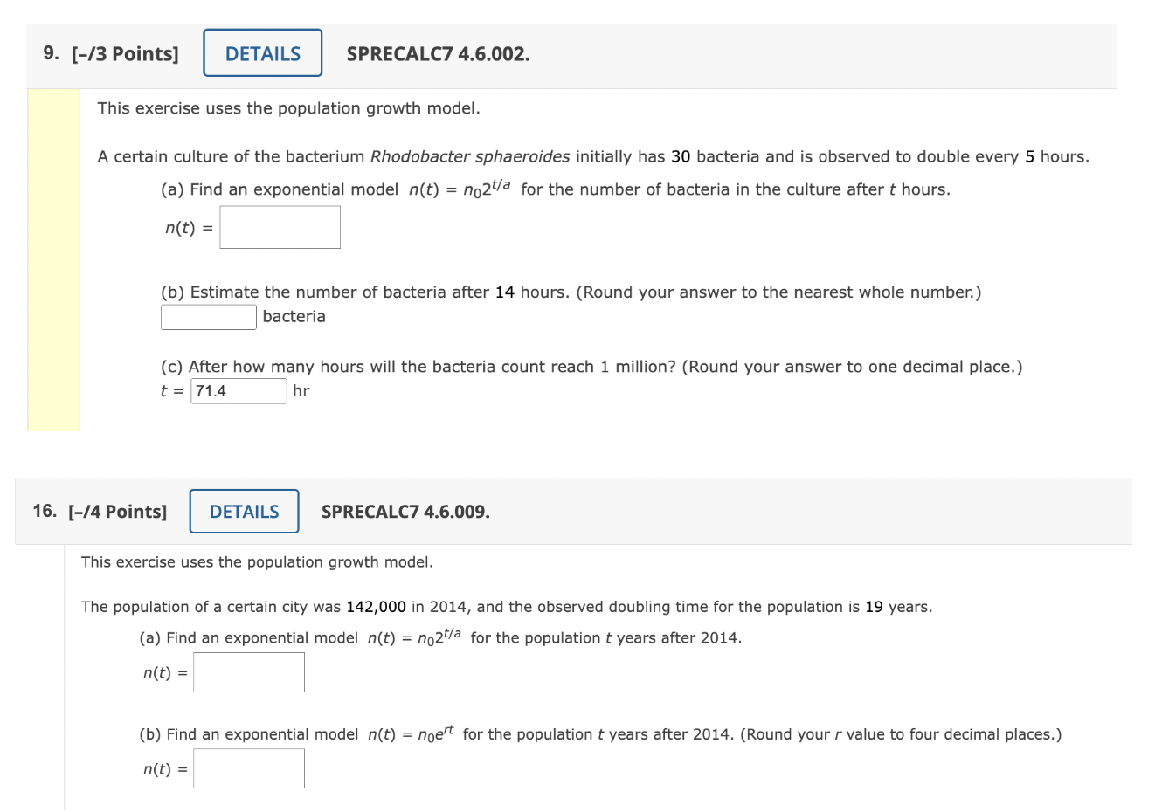Viewport: 1155px width, 812px height.
Task: Click the bacteria count field in part 9(b)
Action: pos(208,316)
